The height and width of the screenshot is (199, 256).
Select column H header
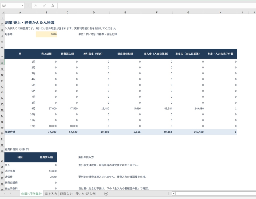coord(220,13)
